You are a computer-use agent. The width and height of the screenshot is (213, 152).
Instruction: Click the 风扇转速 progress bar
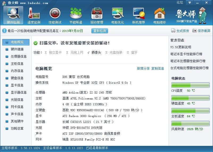[190, 123]
